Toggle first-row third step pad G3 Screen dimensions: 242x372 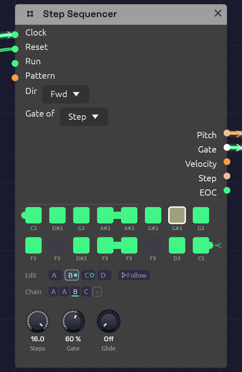[x=81, y=215]
